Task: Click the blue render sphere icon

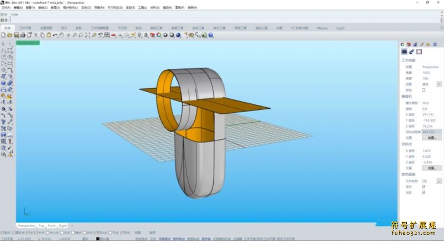Action: coord(178,35)
